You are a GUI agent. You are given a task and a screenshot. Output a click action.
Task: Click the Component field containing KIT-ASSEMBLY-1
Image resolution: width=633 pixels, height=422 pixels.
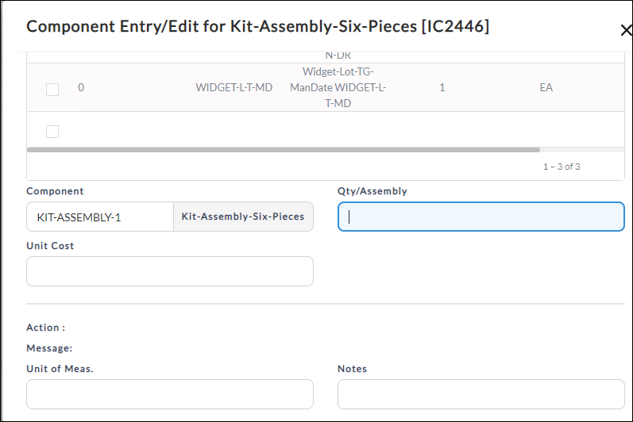(x=100, y=217)
